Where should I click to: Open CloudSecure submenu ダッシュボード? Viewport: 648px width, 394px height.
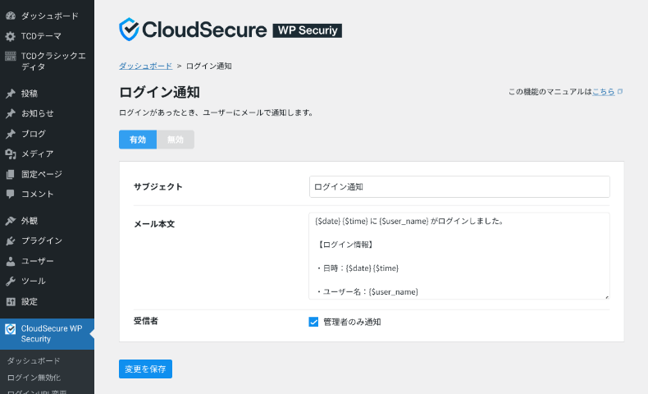[x=34, y=361]
